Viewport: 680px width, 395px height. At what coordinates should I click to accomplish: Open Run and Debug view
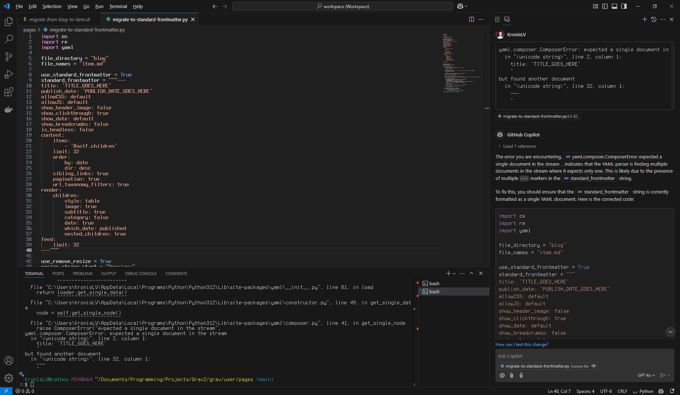(9, 74)
